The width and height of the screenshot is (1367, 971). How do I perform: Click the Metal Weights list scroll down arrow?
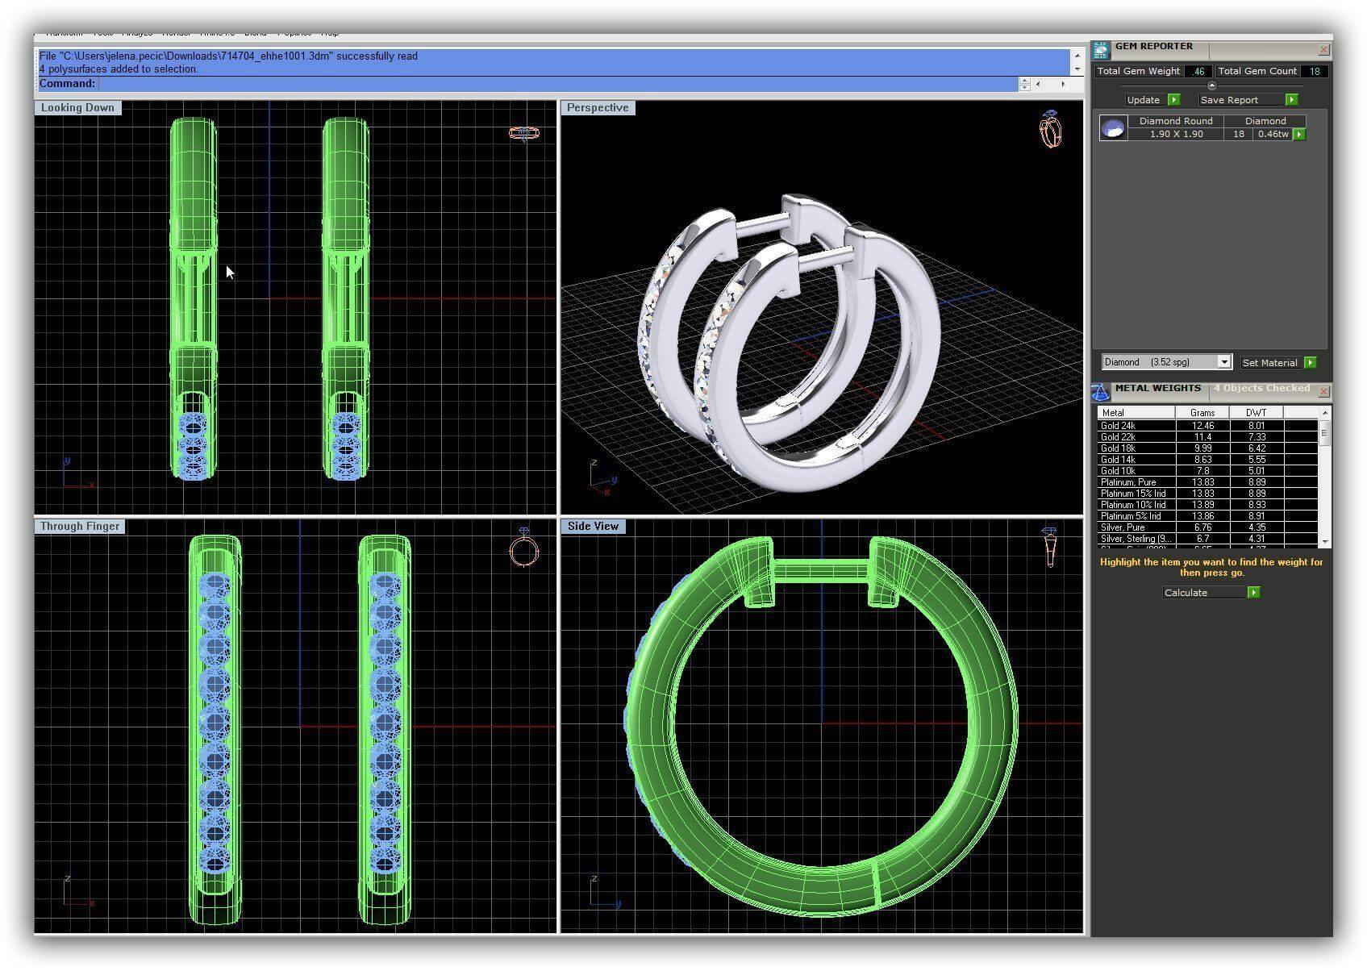1323,542
